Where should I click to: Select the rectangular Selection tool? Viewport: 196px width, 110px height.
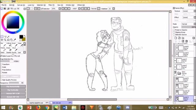click(2, 37)
